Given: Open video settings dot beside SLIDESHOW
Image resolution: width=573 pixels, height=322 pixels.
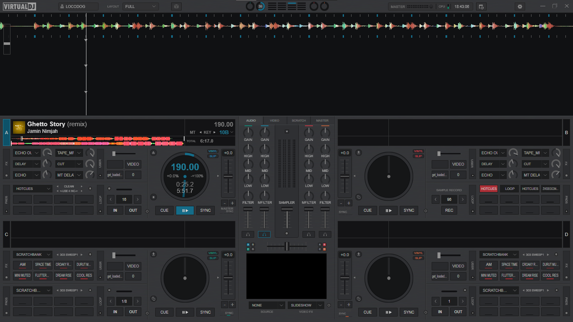Looking at the screenshot, I should 328,305.
